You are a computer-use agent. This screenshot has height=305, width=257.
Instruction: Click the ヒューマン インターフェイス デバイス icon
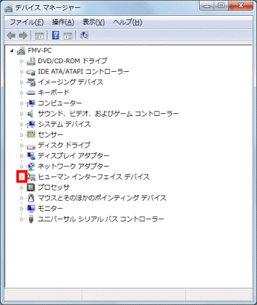click(31, 177)
